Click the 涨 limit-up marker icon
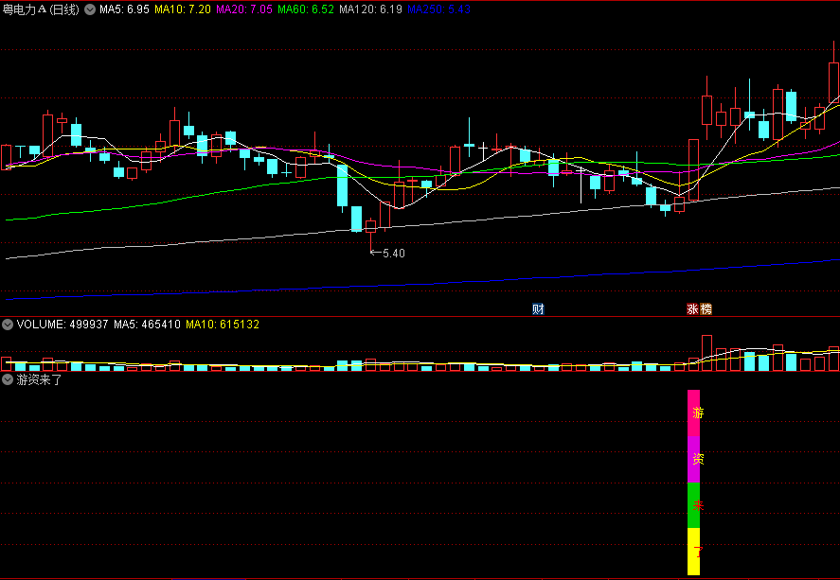This screenshot has width=840, height=580. point(692,308)
